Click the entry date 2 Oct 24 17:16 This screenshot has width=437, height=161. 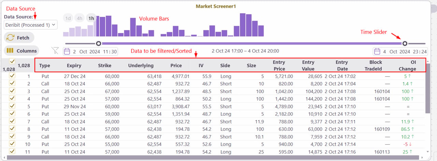point(340,151)
